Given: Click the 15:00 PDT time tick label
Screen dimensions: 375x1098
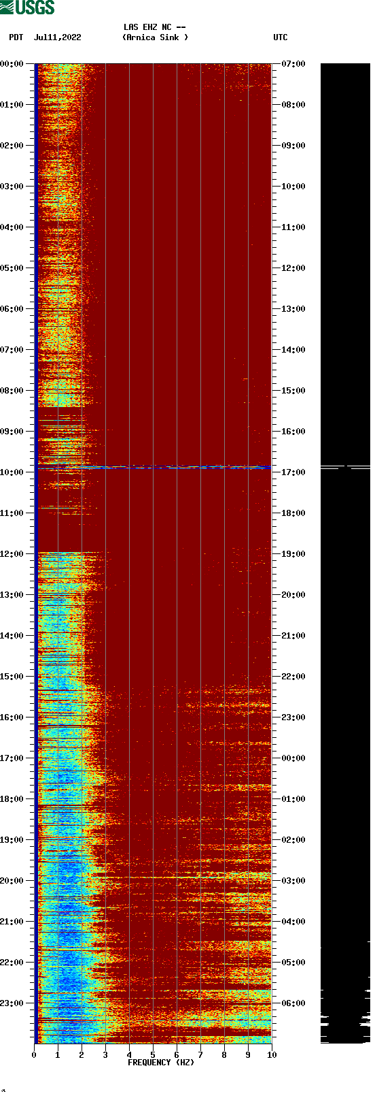Looking at the screenshot, I should [12, 677].
